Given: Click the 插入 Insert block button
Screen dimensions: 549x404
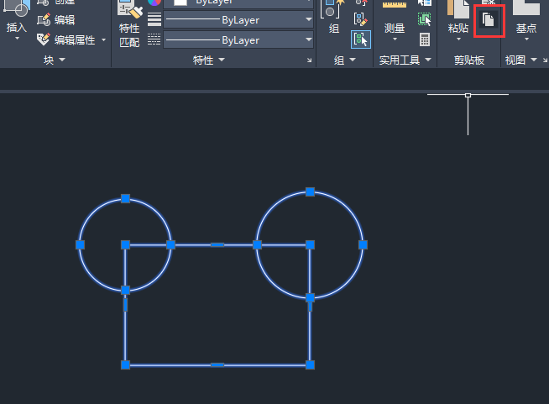Looking at the screenshot, I should [x=17, y=19].
